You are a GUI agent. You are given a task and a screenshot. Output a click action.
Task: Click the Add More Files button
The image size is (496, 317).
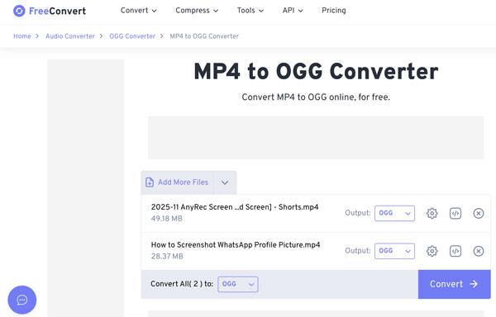pos(177,182)
